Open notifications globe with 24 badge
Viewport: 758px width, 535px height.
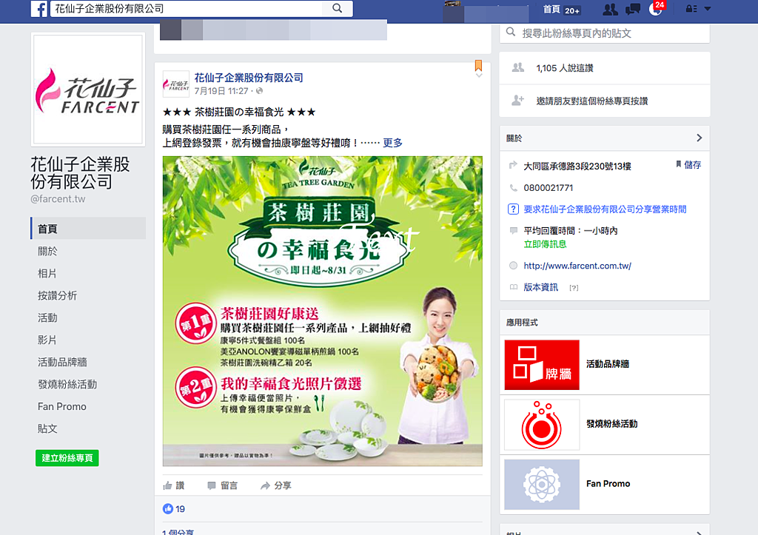point(656,9)
